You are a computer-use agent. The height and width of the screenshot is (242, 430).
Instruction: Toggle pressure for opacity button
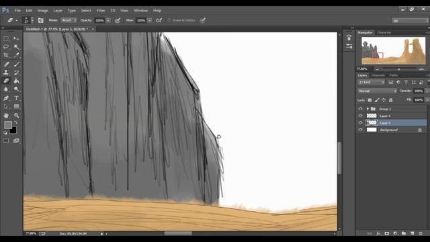tap(118, 20)
